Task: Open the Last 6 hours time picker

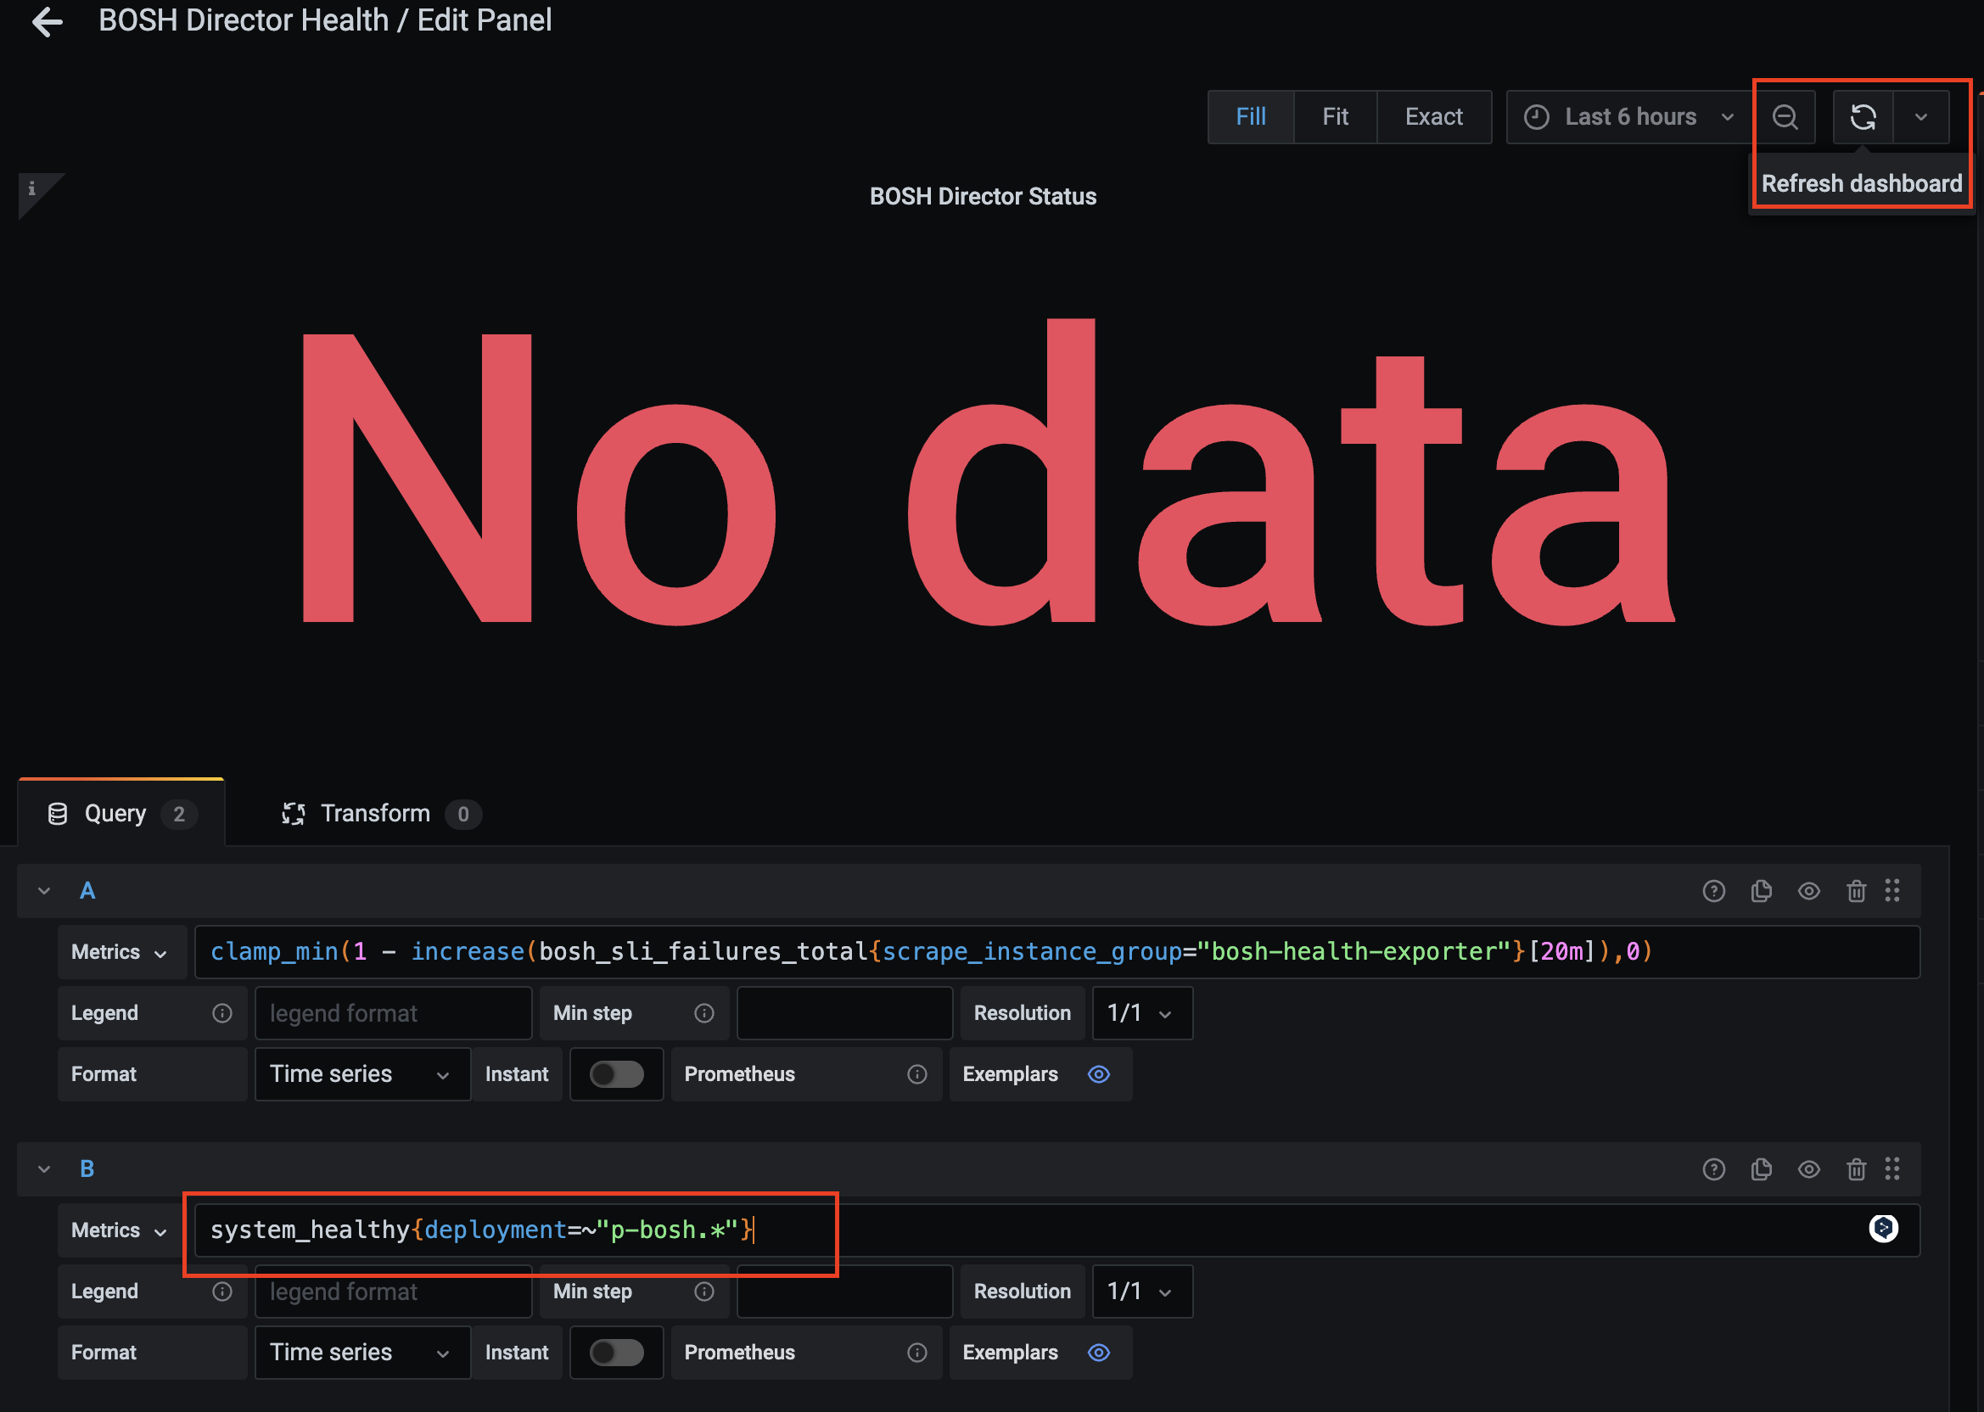Action: click(1629, 117)
